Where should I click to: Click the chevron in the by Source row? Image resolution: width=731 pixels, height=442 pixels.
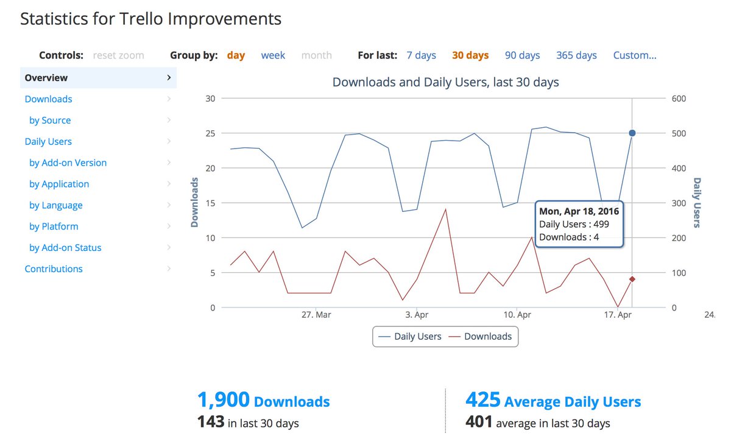169,121
